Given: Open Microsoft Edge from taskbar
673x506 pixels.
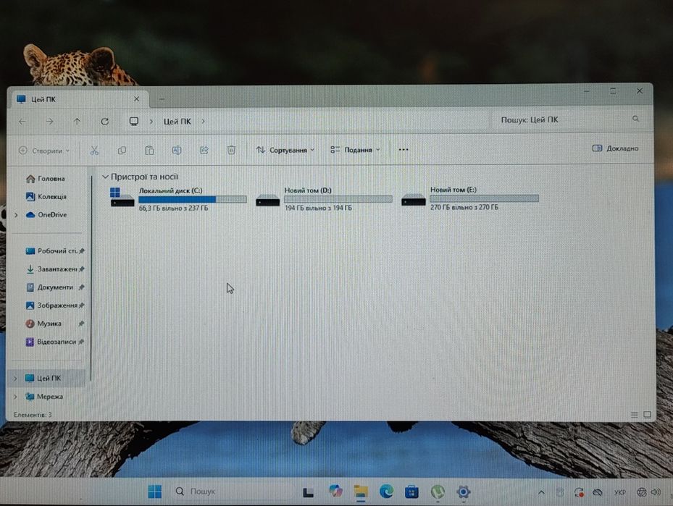Looking at the screenshot, I should [386, 492].
